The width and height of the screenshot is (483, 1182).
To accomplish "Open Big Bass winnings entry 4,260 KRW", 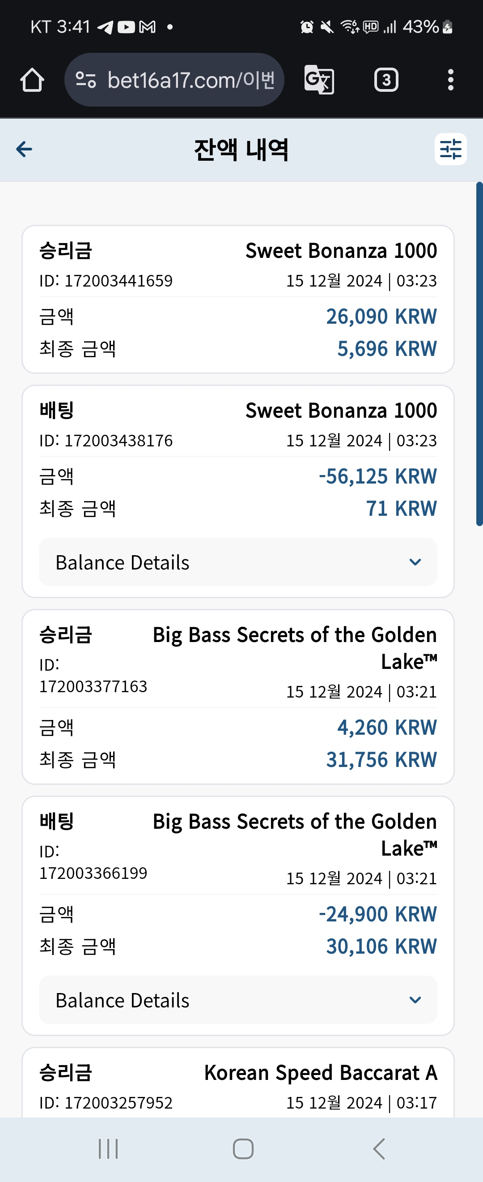I will coord(238,697).
